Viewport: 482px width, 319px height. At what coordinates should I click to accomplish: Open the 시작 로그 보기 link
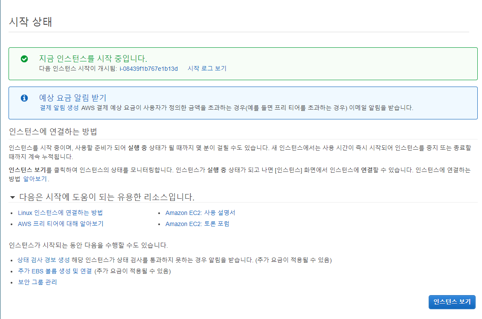pos(207,69)
